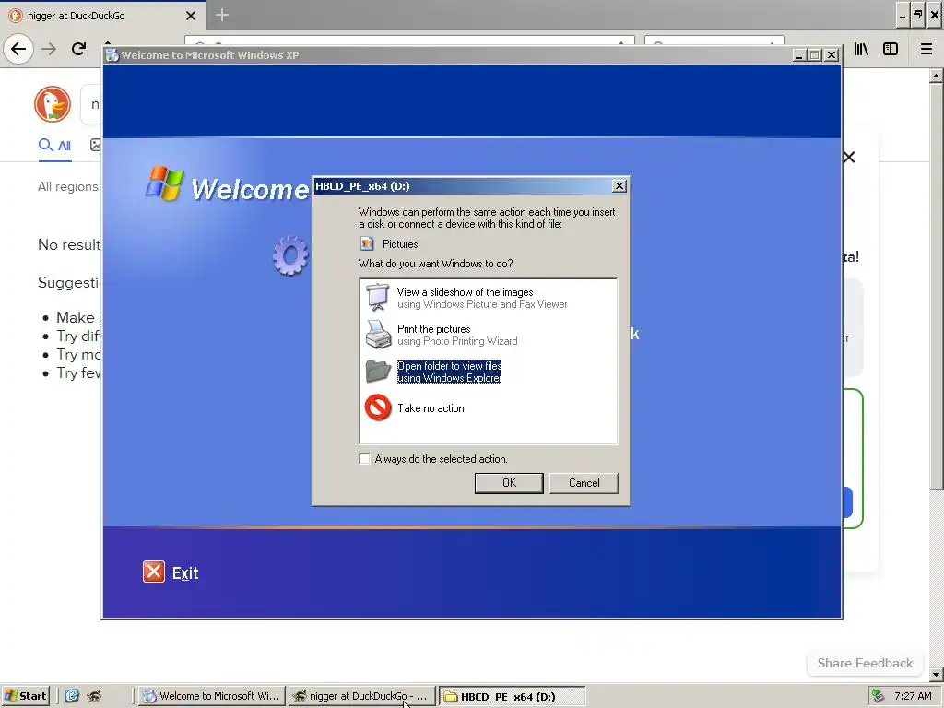Close the DuckDuckGo browser tab

(x=191, y=16)
